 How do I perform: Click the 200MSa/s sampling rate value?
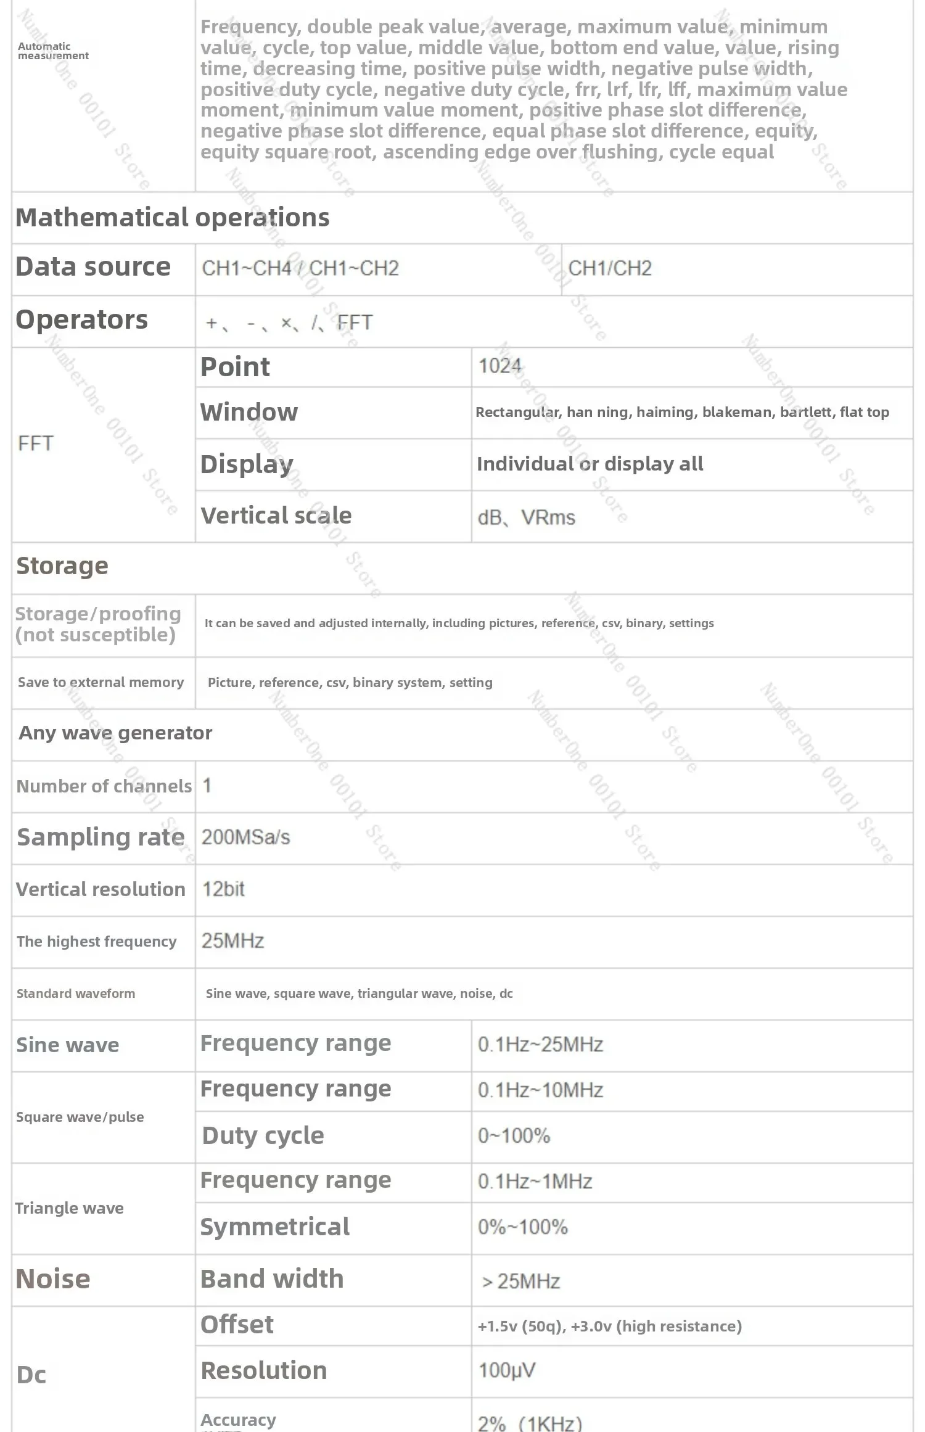click(245, 837)
